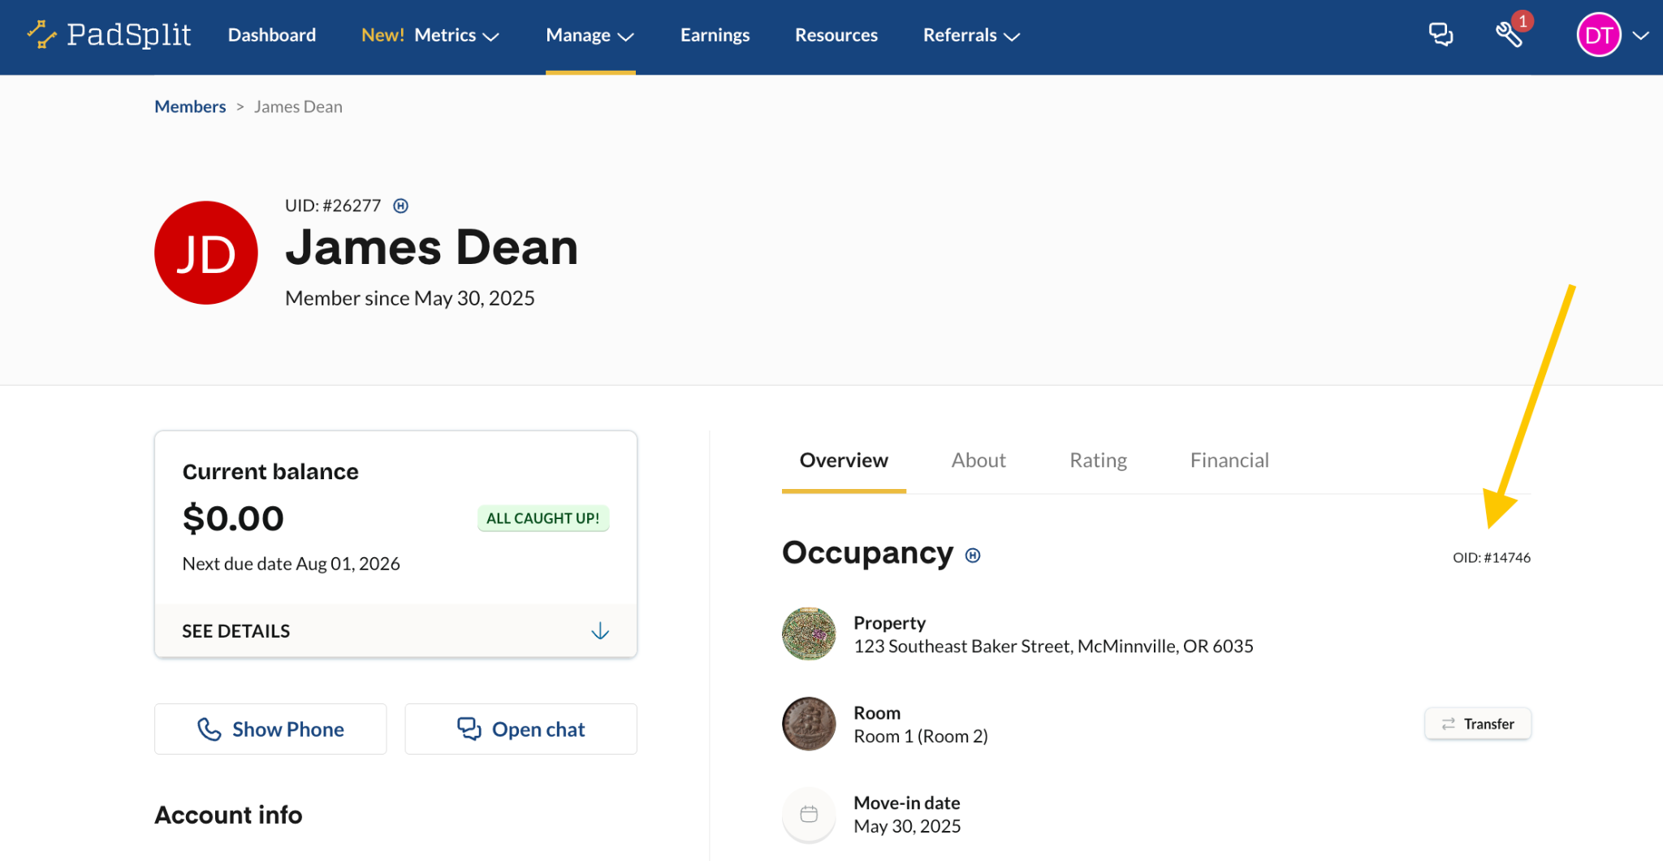Click the property thumbnail image
This screenshot has height=861, width=1663.
(809, 634)
